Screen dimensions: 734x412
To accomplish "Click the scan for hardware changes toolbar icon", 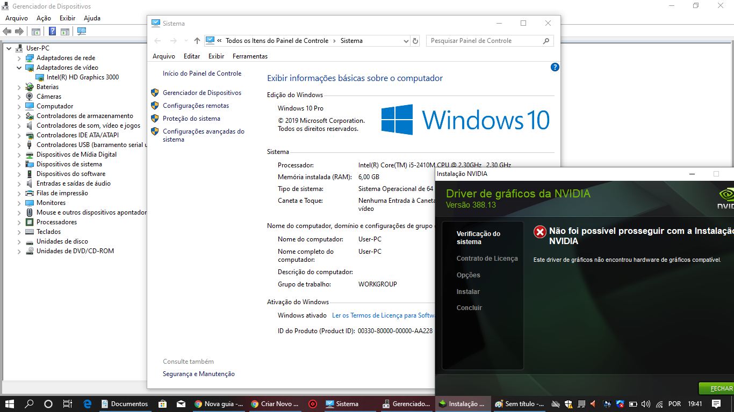I will [82, 32].
